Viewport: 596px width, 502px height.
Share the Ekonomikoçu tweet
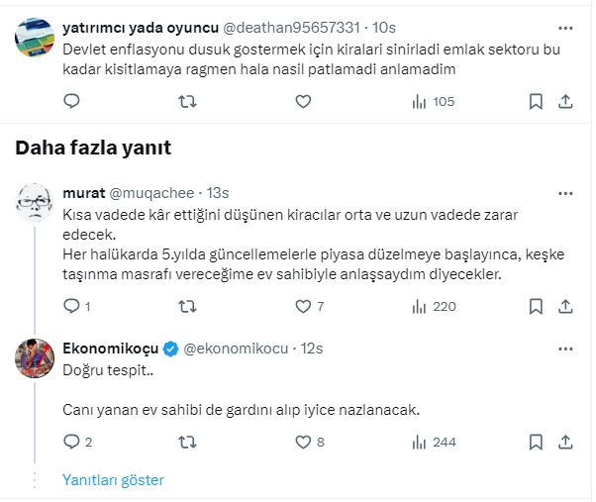coord(565,443)
